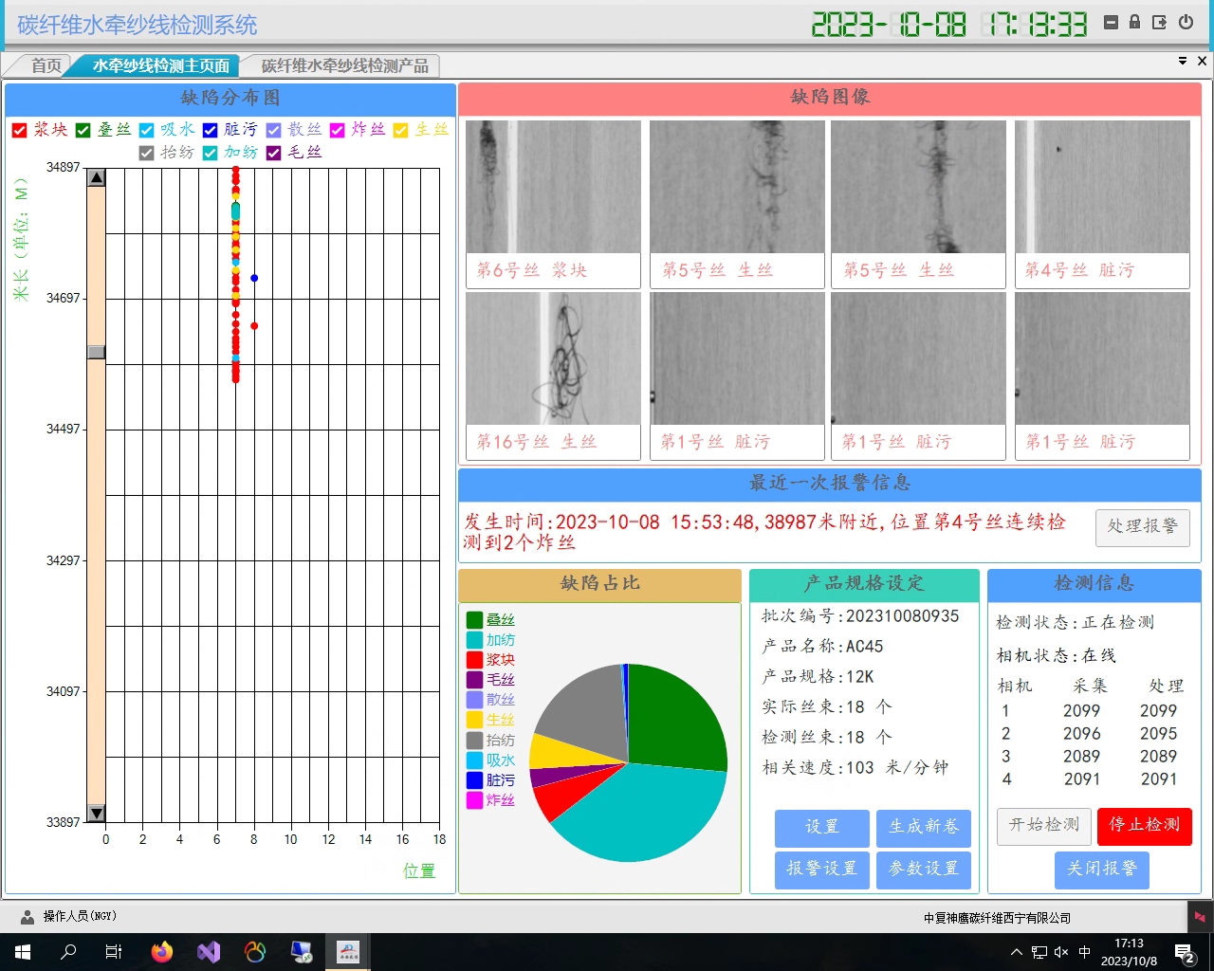Viewport: 1214px width, 971px height.
Task: Toggle the 毛丝 defect checkbox
Action: (274, 153)
